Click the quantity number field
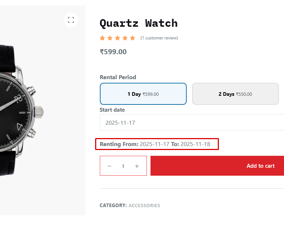This screenshot has width=284, height=227. pos(123,166)
